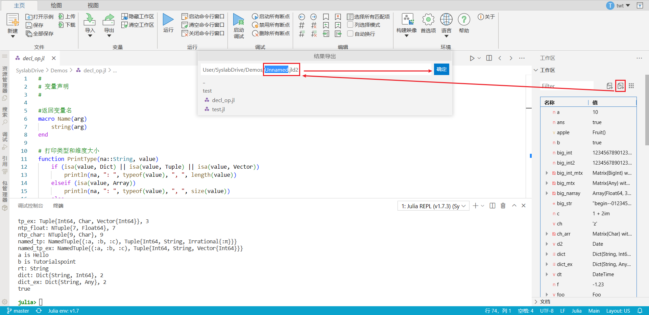This screenshot has height=315, width=649.
Task: Enable the 自动换行 checkbox
Action: (x=350, y=34)
